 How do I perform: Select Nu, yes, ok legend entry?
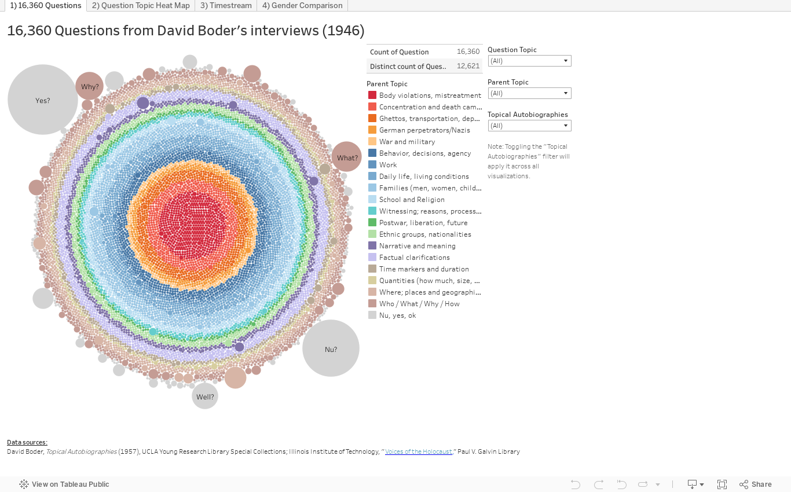click(x=424, y=315)
